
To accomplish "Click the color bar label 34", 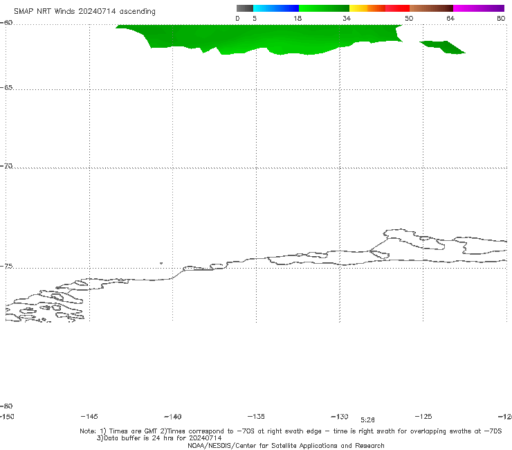I will (x=347, y=19).
